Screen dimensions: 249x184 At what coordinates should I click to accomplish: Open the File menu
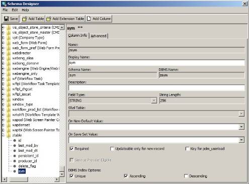[x=5, y=10]
